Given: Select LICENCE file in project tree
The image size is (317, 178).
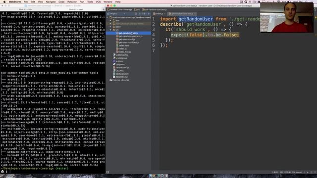Looking at the screenshot, I should (120, 71).
